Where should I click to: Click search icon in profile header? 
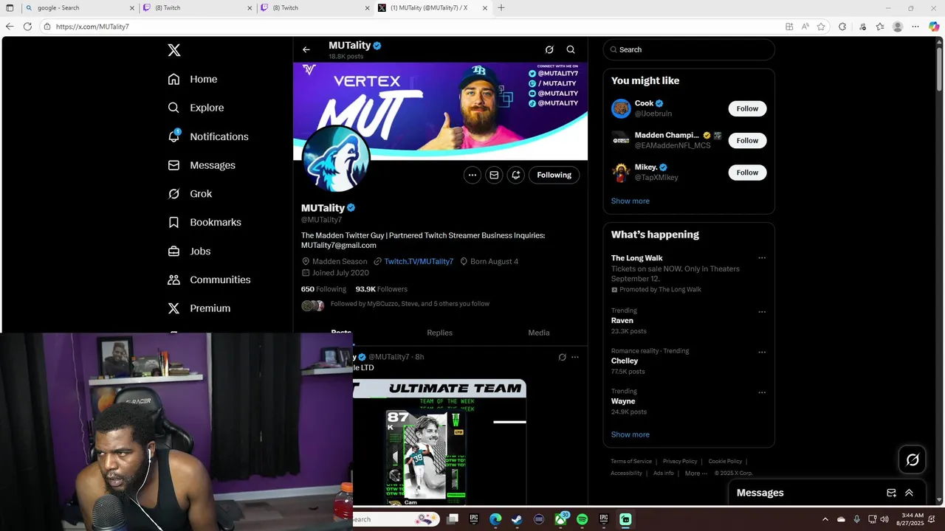(x=571, y=49)
